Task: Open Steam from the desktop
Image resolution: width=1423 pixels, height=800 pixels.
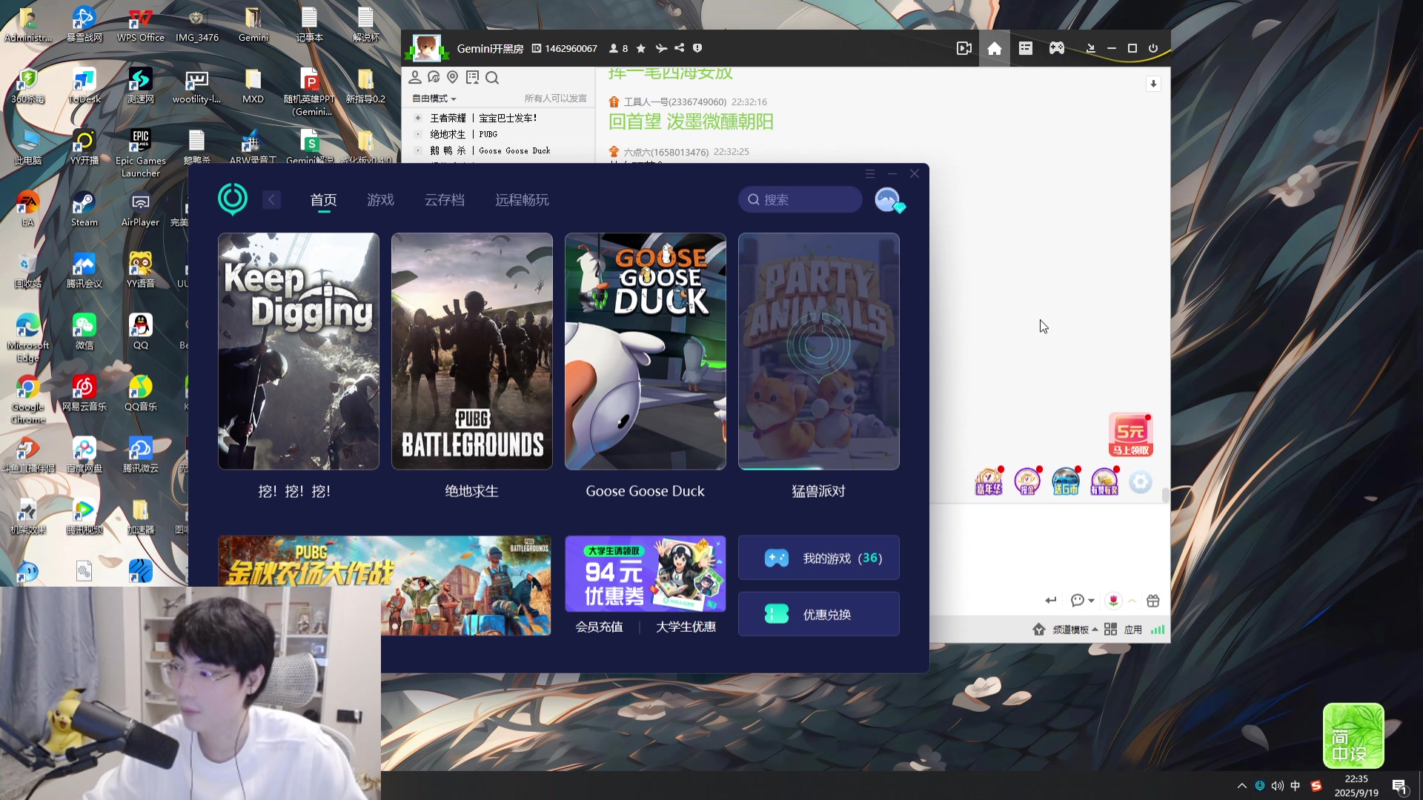Action: pyautogui.click(x=84, y=208)
